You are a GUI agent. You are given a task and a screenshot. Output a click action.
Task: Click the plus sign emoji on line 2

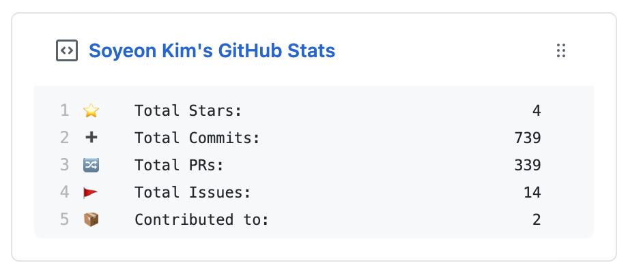point(91,138)
